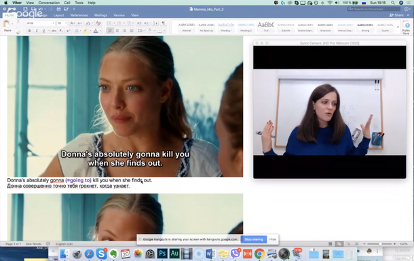
Task: Click the red font color swatch
Action: (x=96, y=31)
